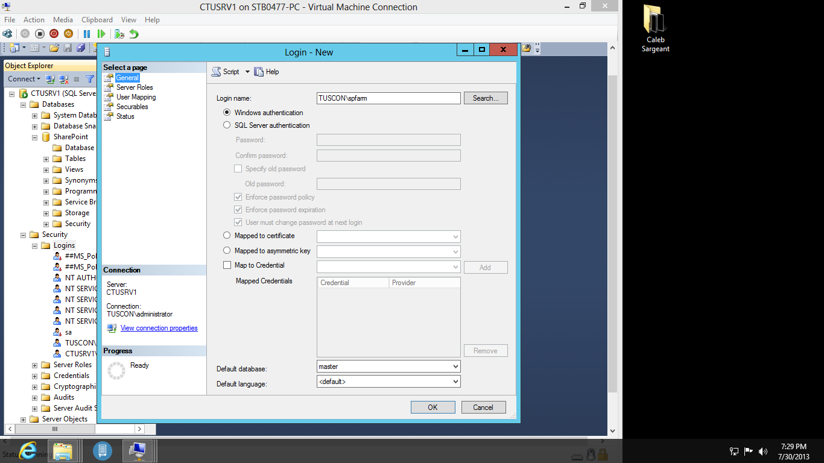Select the sa login in tree
This screenshot has width=824, height=463.
click(68, 332)
